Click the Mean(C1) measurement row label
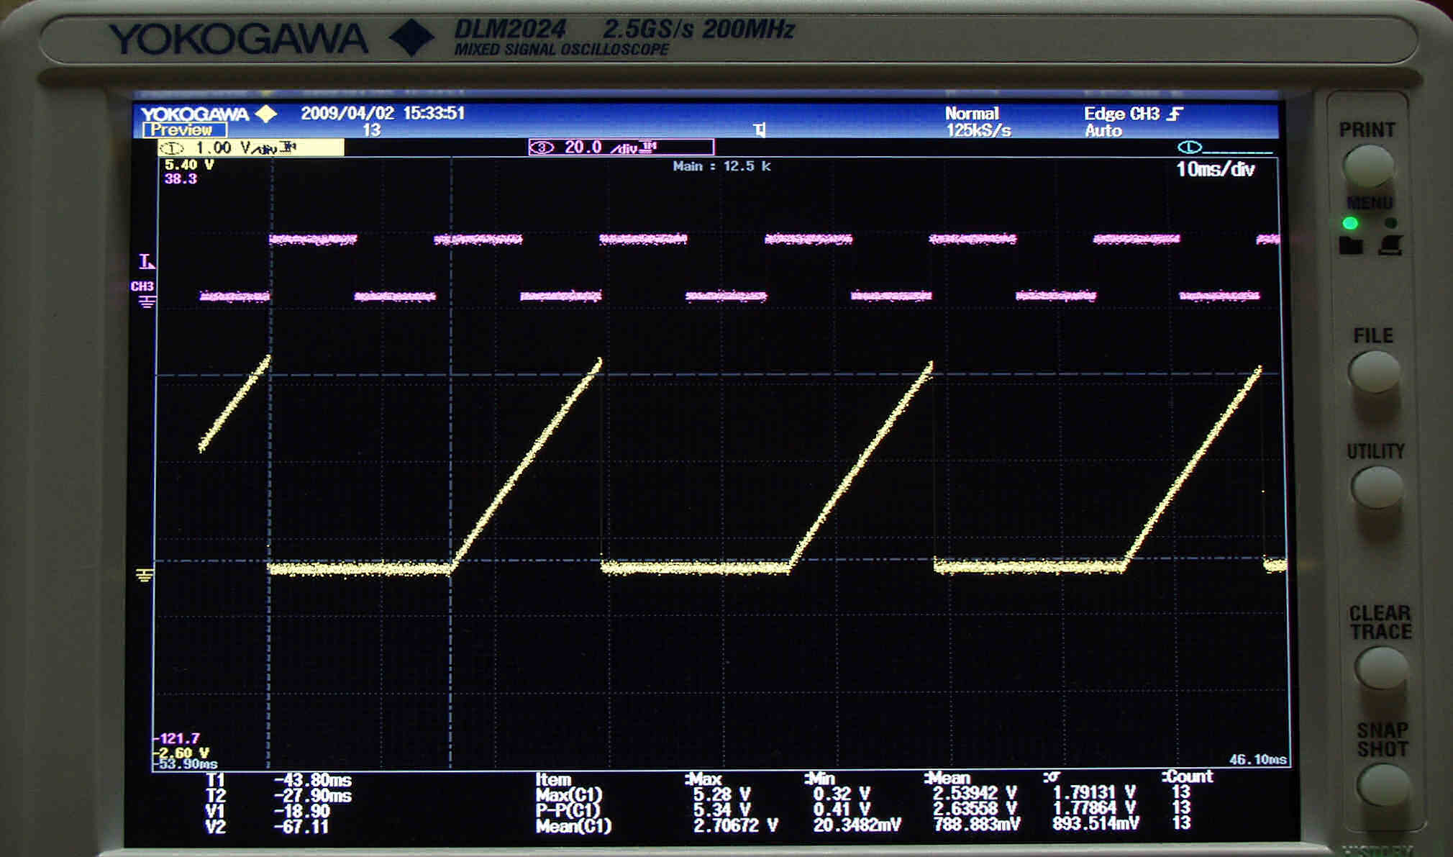 click(573, 826)
